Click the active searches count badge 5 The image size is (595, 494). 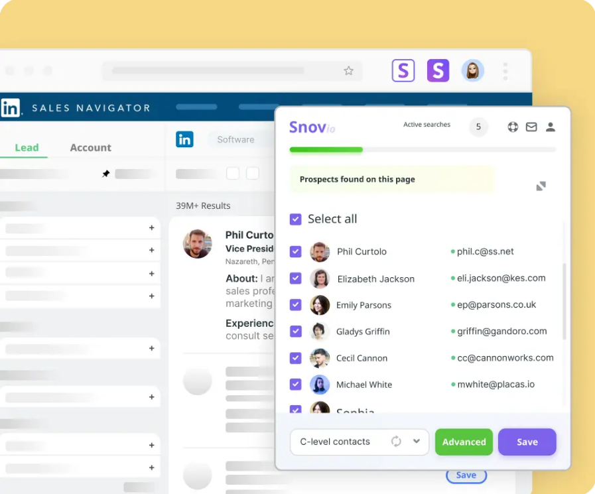click(x=478, y=127)
